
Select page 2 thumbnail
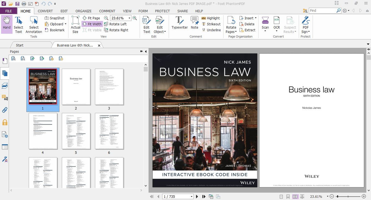click(76, 87)
